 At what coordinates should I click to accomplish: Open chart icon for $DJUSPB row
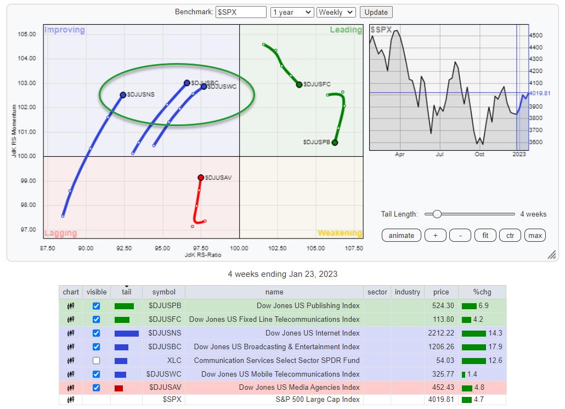(71, 306)
